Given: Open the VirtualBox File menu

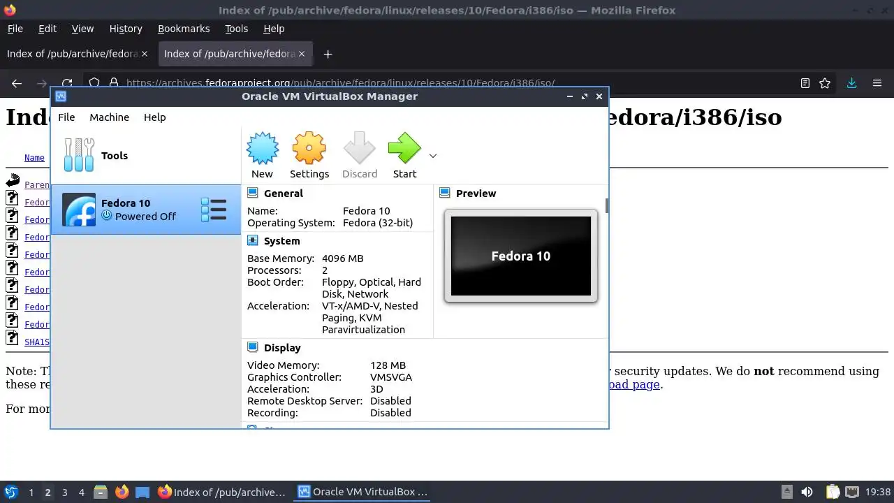Looking at the screenshot, I should (66, 117).
